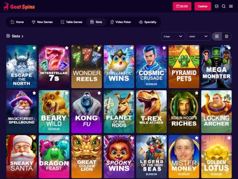Expand the 5 Reel filter dropdown
Image resolution: width=238 pixels, height=179 pixels.
click(x=173, y=36)
